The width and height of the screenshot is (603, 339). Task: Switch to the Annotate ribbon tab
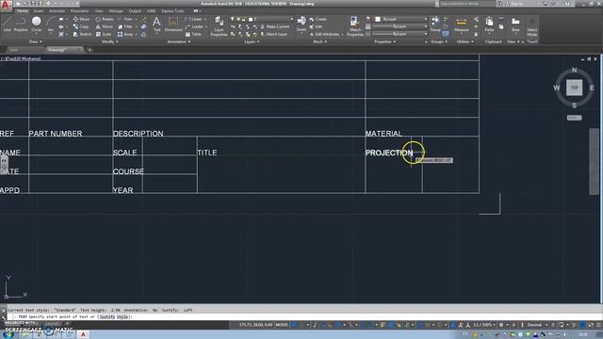pyautogui.click(x=57, y=10)
